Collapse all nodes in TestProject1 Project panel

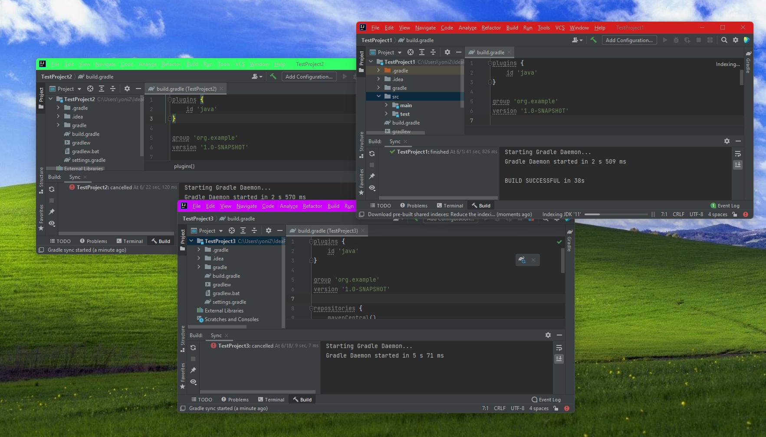click(x=433, y=52)
